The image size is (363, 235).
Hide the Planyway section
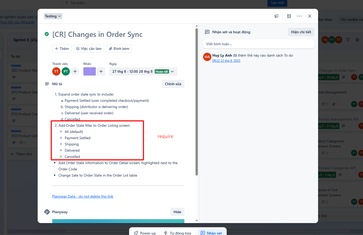pyautogui.click(x=177, y=212)
